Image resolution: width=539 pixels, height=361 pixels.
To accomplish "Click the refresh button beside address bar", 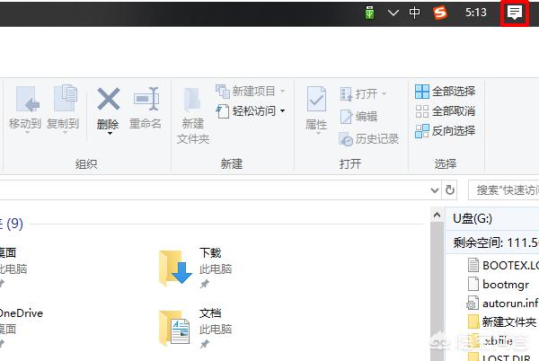I will pos(451,189).
